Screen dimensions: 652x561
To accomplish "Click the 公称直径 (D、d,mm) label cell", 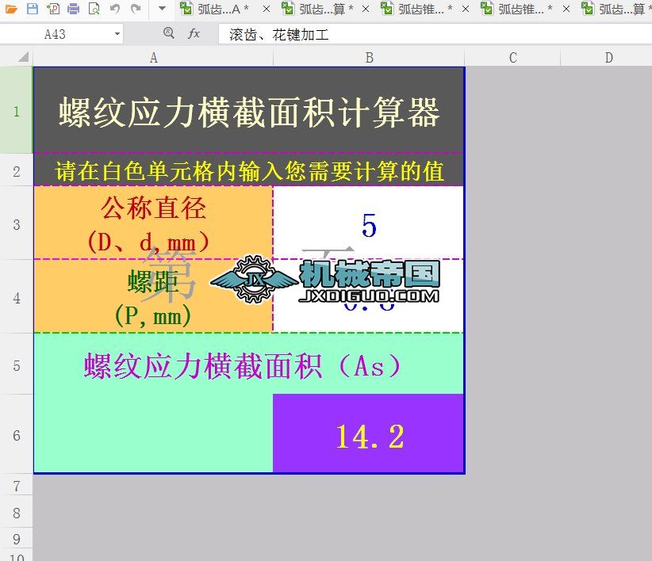I will tap(153, 223).
